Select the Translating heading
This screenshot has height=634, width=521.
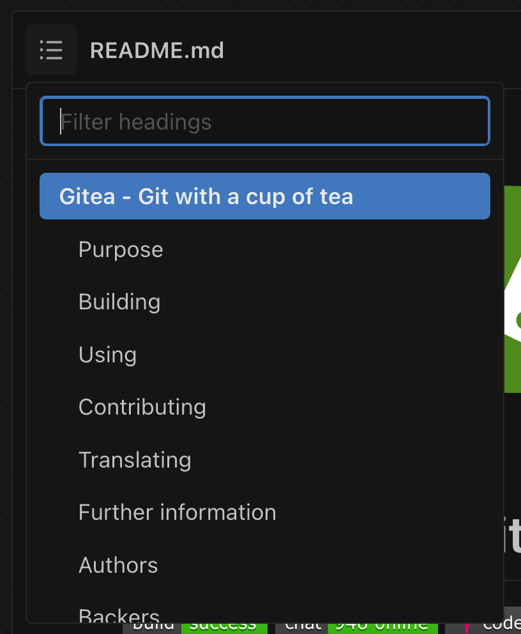135,459
